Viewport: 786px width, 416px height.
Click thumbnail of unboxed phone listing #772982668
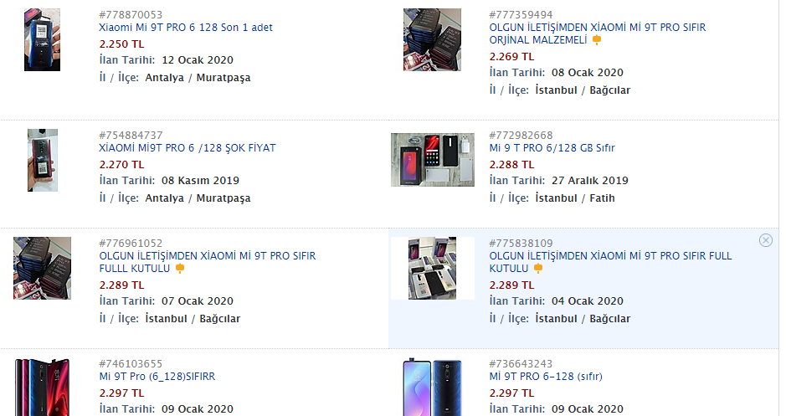433,160
